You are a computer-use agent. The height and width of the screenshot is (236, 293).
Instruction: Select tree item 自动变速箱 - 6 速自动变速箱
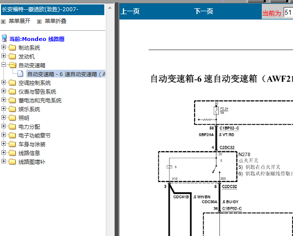[66, 74]
